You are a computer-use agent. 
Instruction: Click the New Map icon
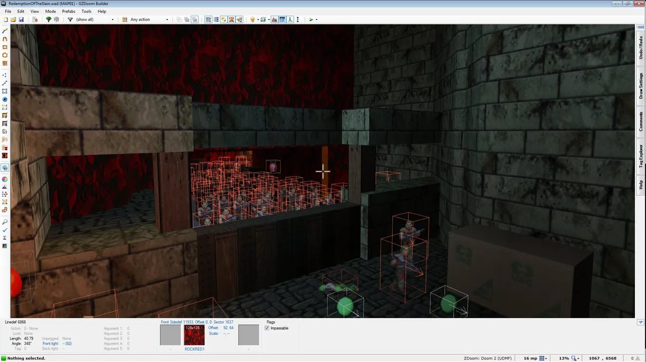(x=5, y=20)
